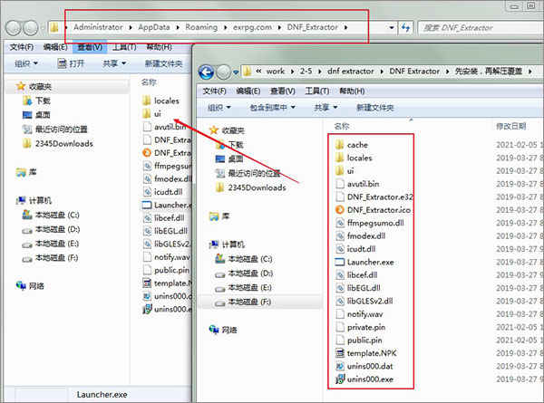Expand 共享 dropdown in front window toolbar

click(x=325, y=108)
